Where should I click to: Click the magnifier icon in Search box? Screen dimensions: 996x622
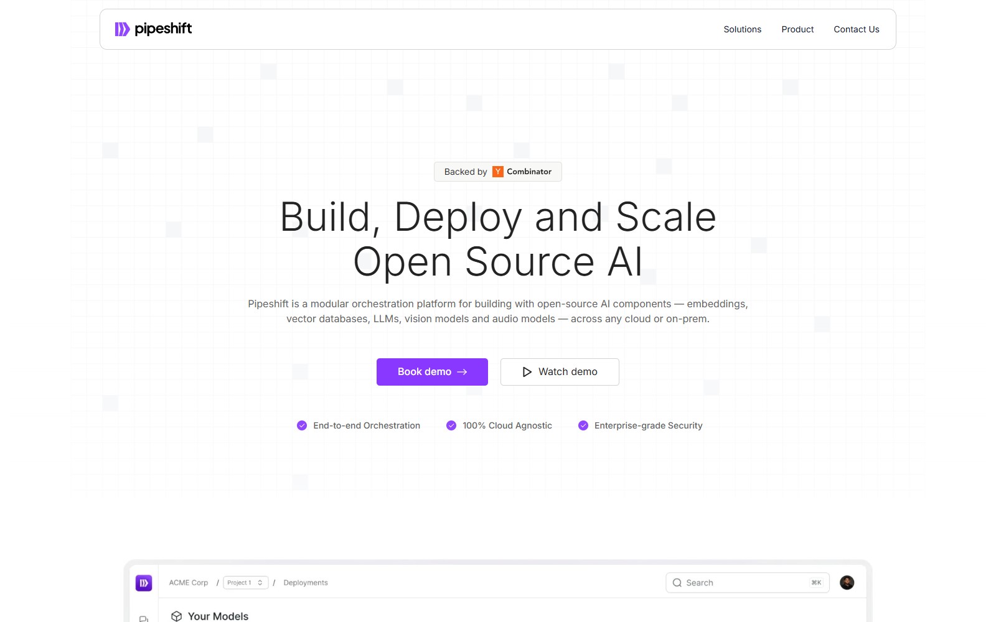pyautogui.click(x=677, y=583)
